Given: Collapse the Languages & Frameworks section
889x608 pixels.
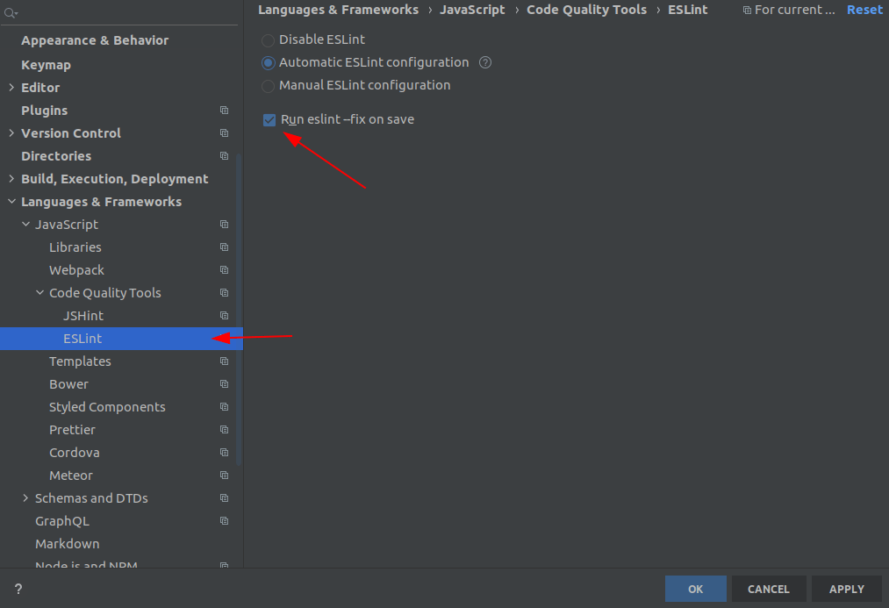Looking at the screenshot, I should click(11, 202).
